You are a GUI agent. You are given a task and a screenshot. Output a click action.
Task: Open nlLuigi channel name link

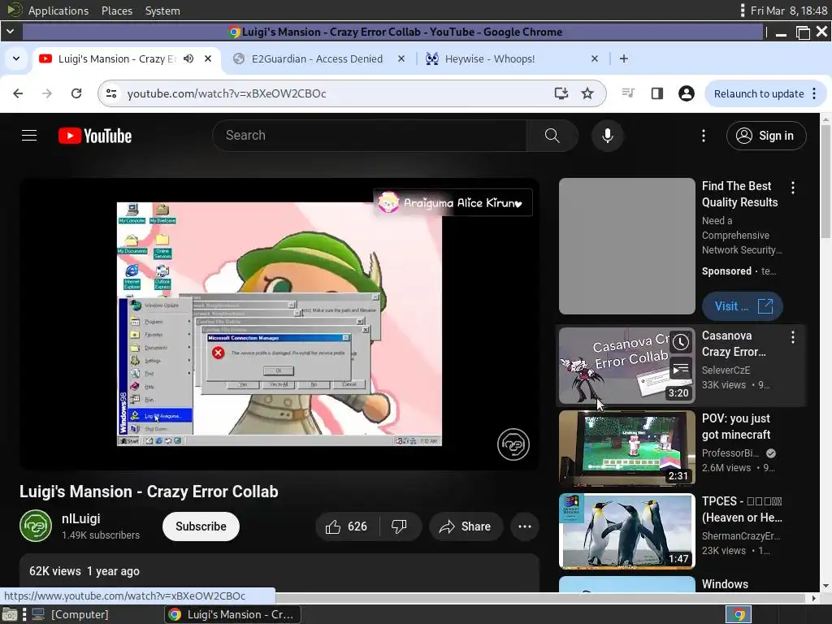[x=81, y=518]
